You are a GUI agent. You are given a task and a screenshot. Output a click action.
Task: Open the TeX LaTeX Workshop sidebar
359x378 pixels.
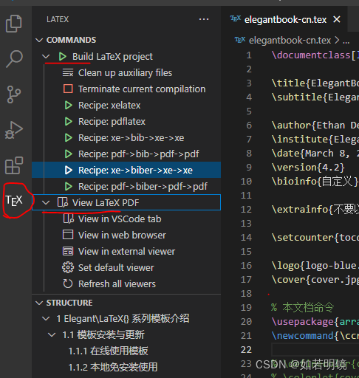point(14,201)
